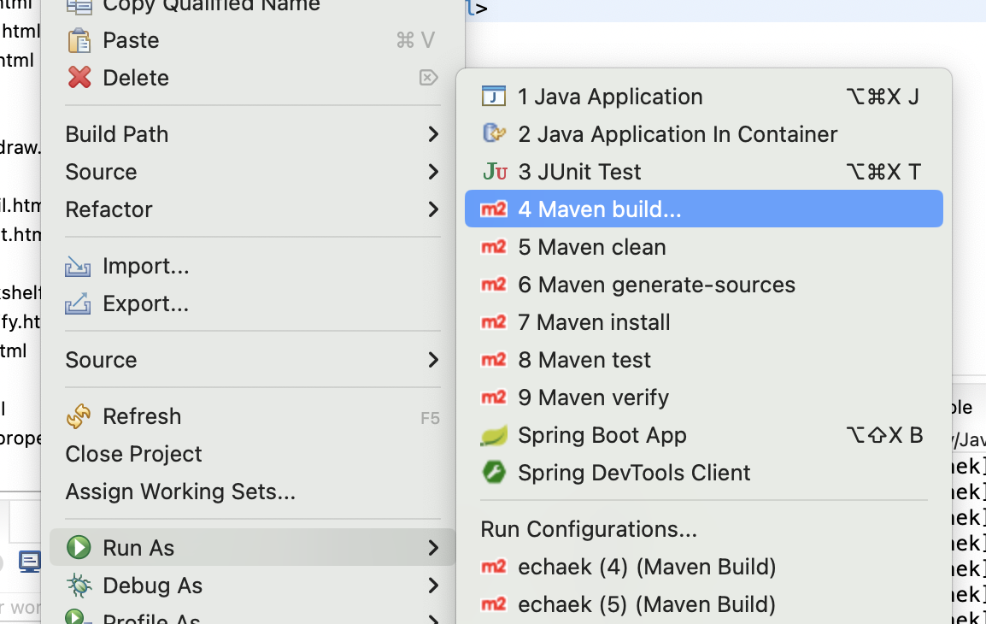
Task: Choose Close Project
Action: [252, 454]
